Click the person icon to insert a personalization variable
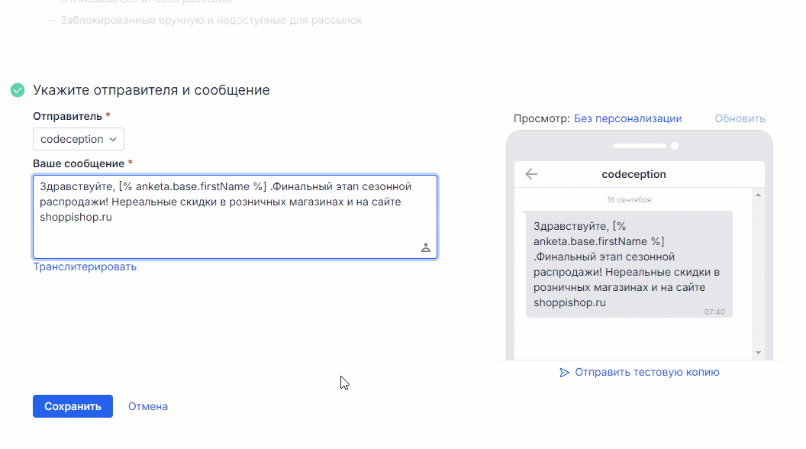Image resolution: width=806 pixels, height=449 pixels. [x=426, y=247]
